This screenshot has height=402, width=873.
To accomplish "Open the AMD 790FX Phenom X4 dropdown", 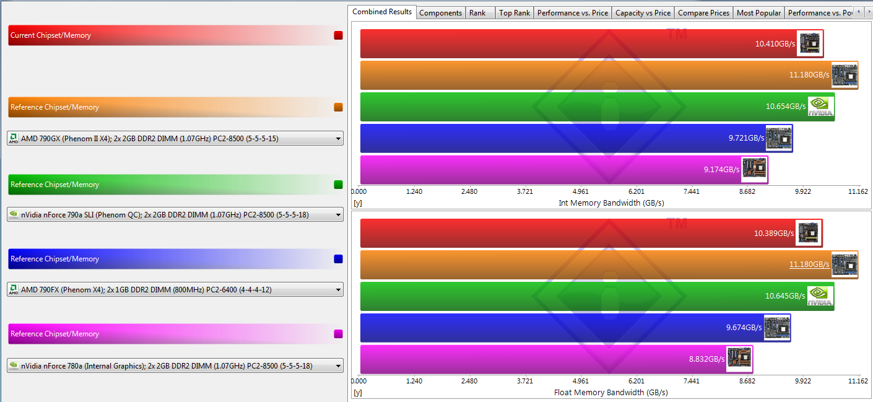I will point(175,289).
